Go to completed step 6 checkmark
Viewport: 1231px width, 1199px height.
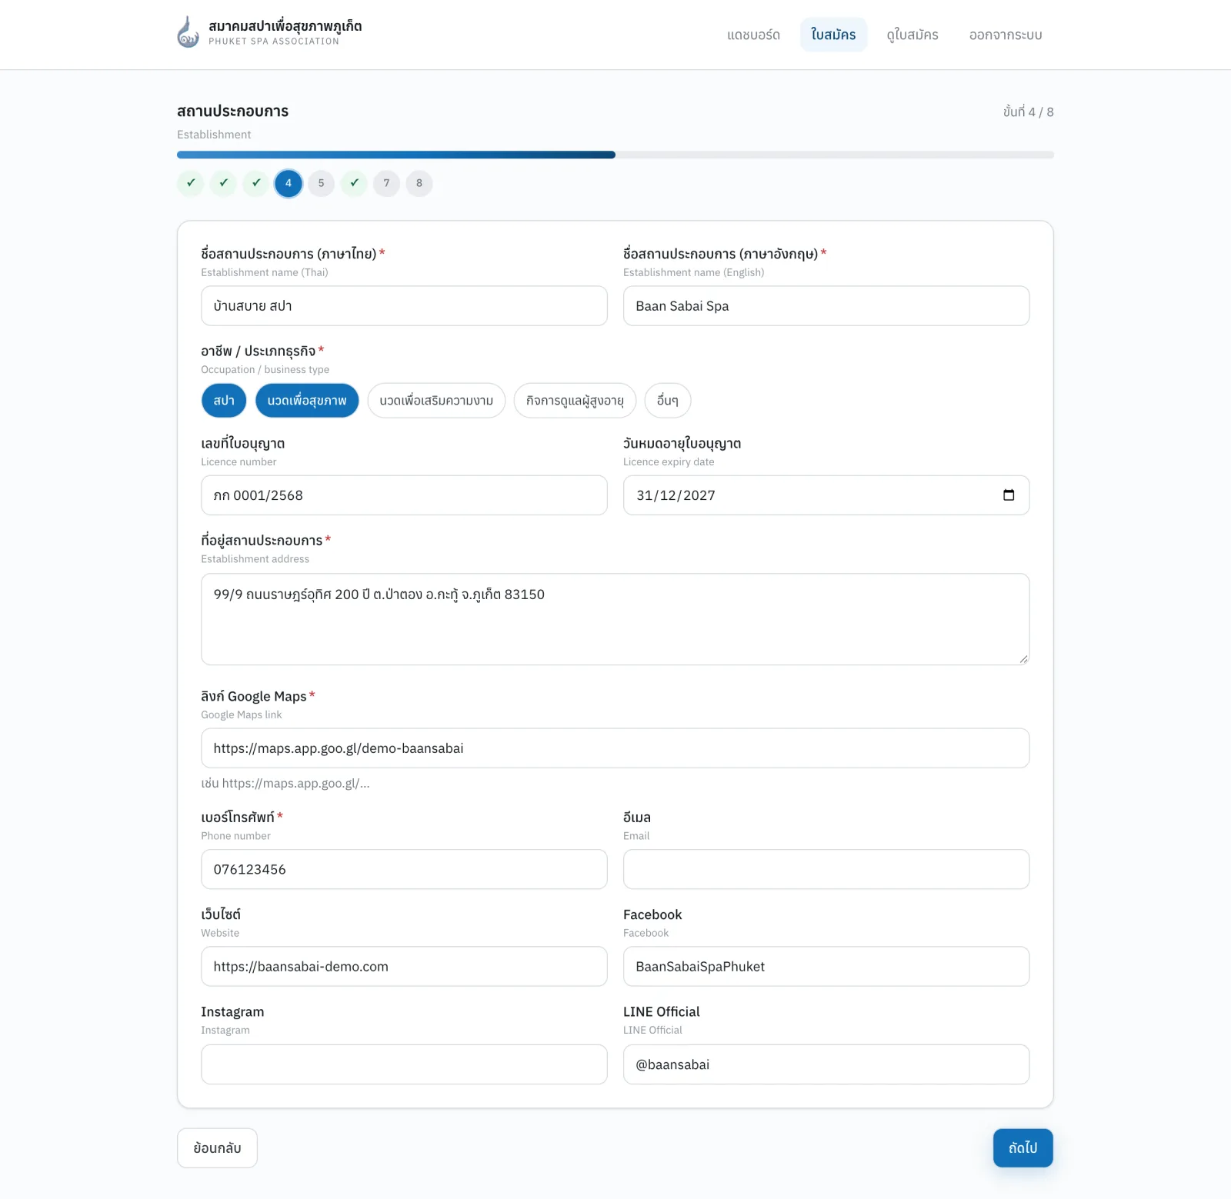[x=354, y=183]
